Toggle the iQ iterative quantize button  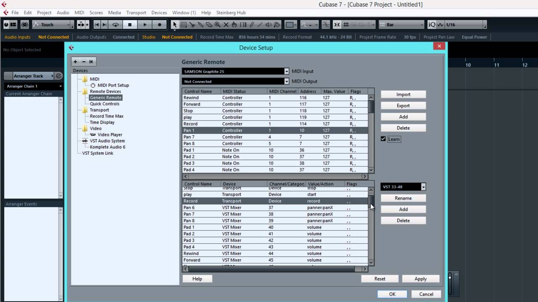[x=432, y=25]
